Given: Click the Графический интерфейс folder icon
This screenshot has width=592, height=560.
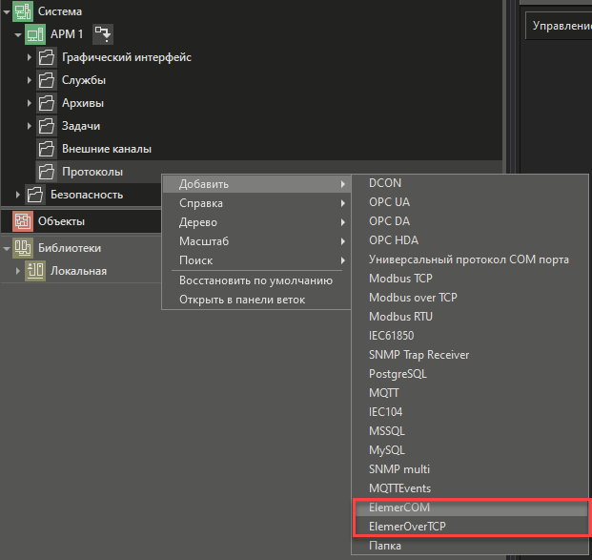Looking at the screenshot, I should point(48,57).
